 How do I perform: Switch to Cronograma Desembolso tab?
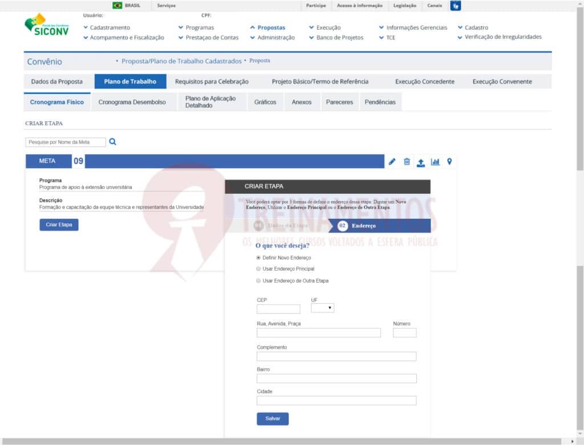coord(132,102)
